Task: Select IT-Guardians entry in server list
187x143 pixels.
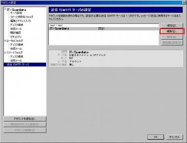Action: (104, 28)
